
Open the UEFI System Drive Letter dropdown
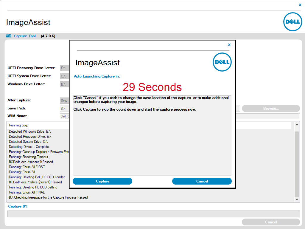click(x=65, y=76)
